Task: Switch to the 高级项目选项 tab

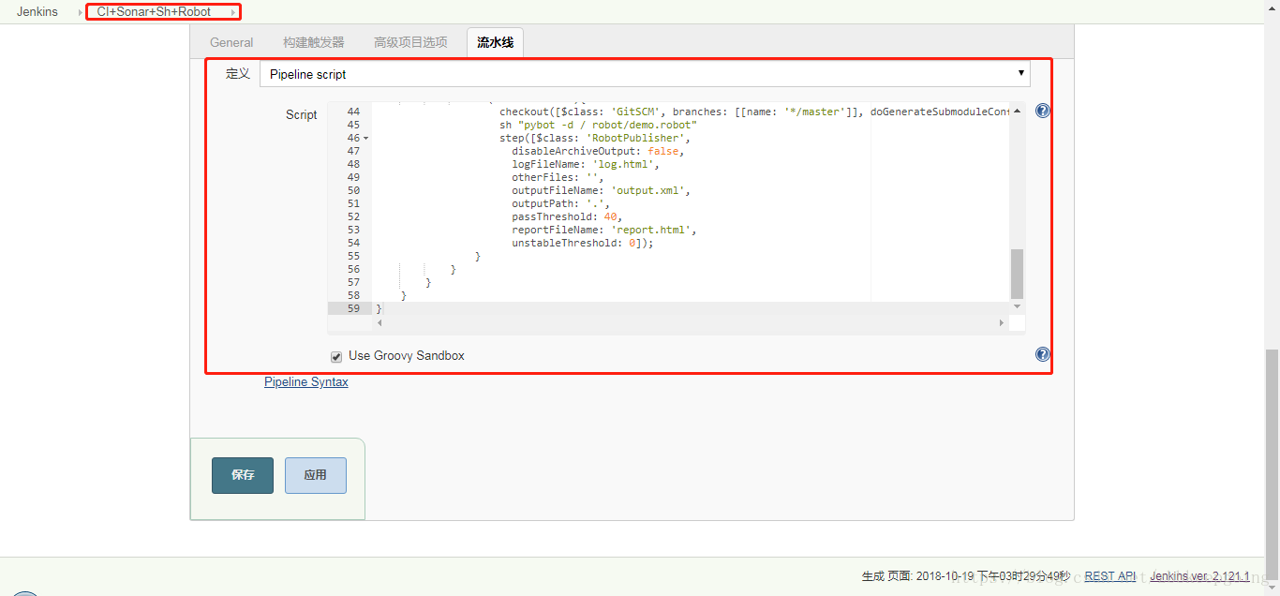Action: 410,42
